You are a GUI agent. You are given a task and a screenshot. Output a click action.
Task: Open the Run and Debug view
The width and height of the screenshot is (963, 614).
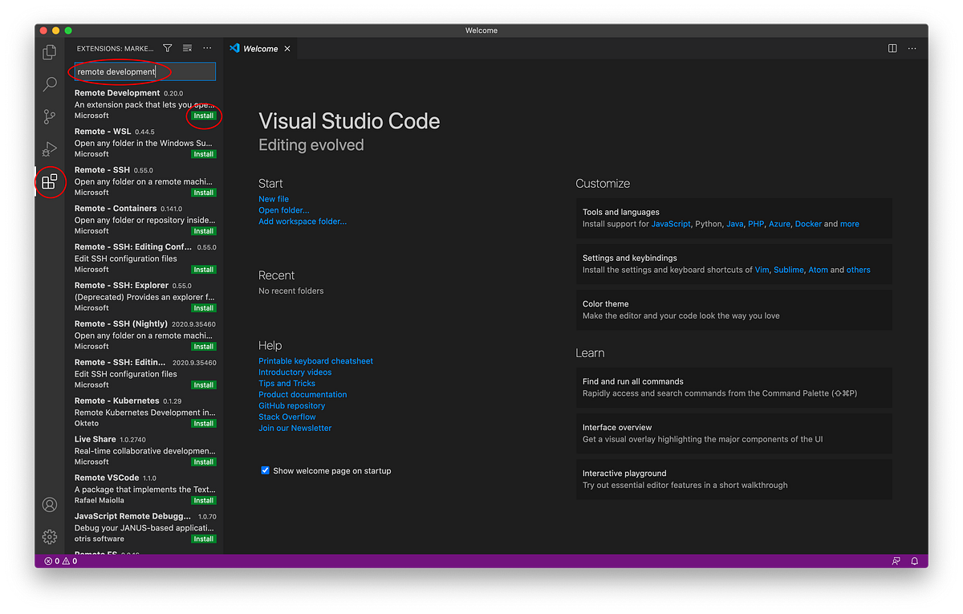(x=49, y=148)
